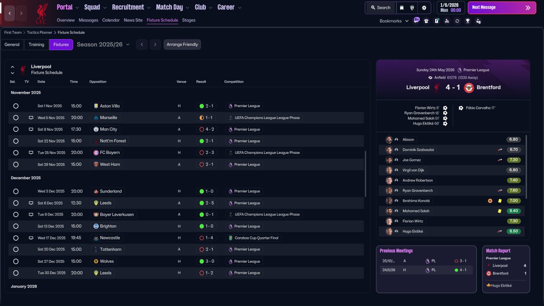Click the goal icon next to Fábio Carvalho
The image size is (544, 306).
tap(461, 108)
